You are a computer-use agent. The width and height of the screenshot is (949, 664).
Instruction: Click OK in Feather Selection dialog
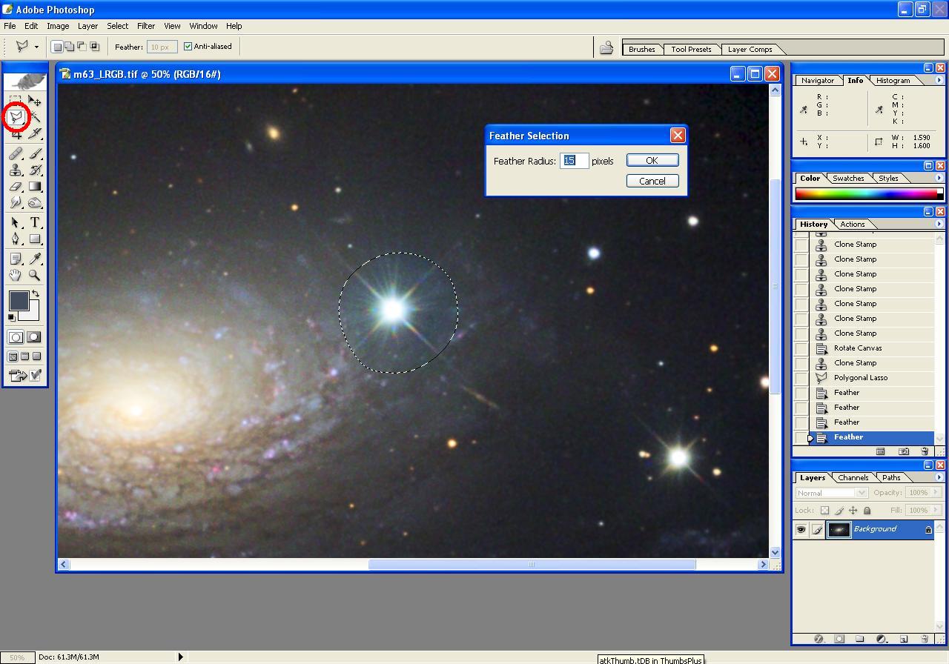click(x=652, y=161)
